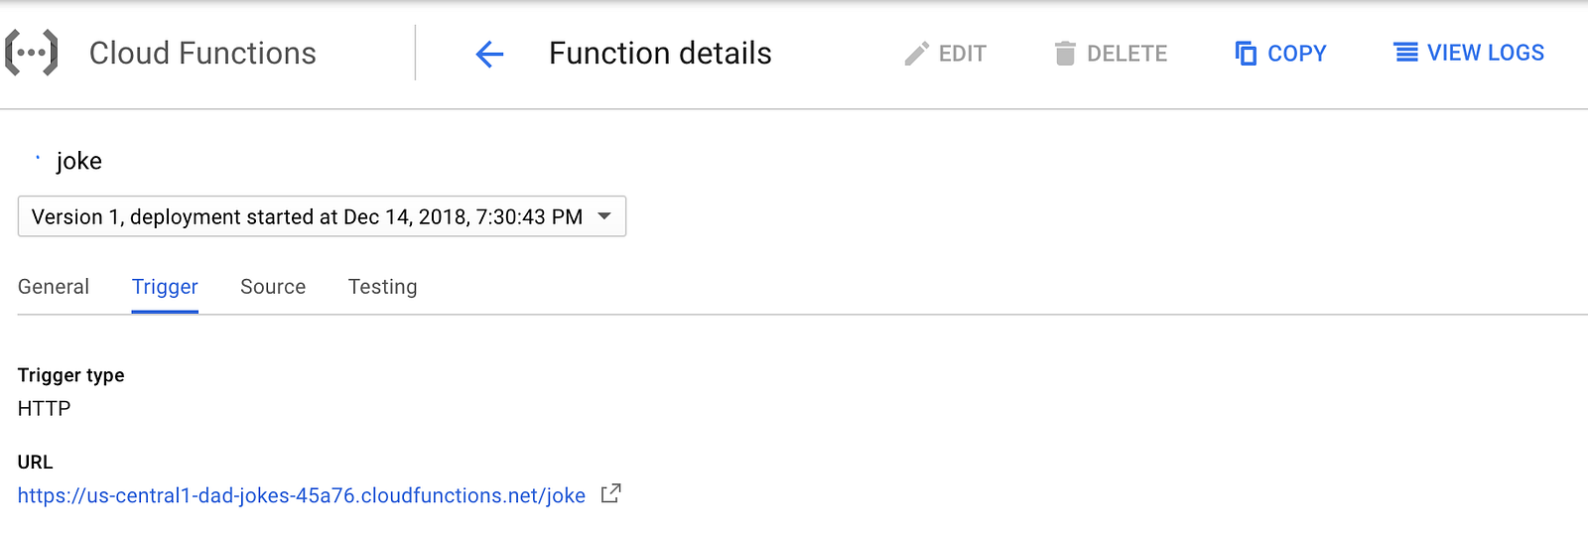This screenshot has height=542, width=1588.
Task: Click the status spinner beside joke
Action: 38,158
